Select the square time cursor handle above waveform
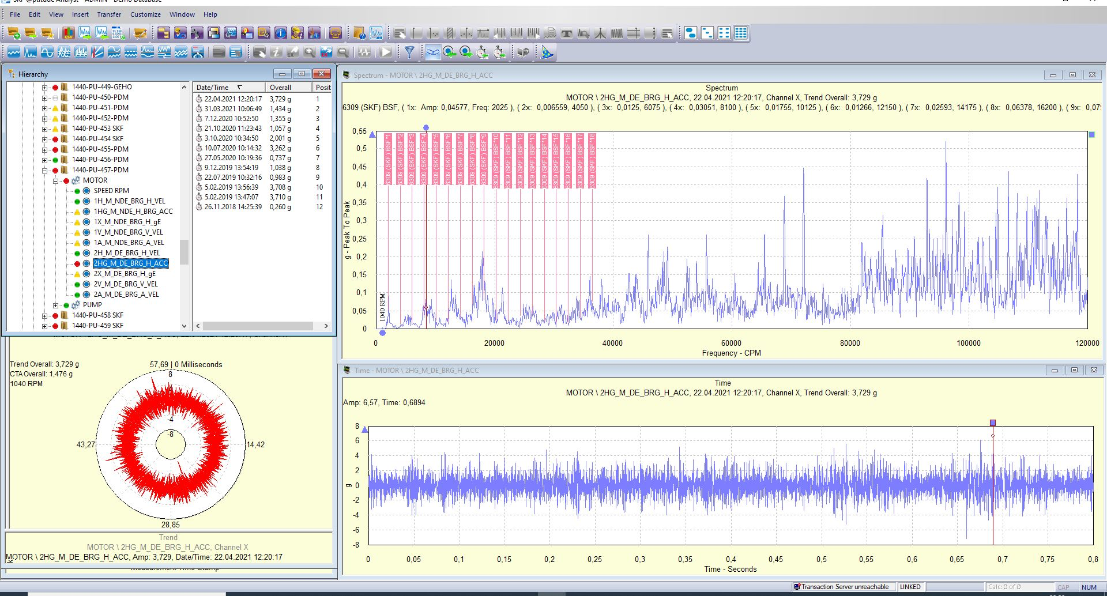Screen dimensions: 1107x596 point(993,423)
